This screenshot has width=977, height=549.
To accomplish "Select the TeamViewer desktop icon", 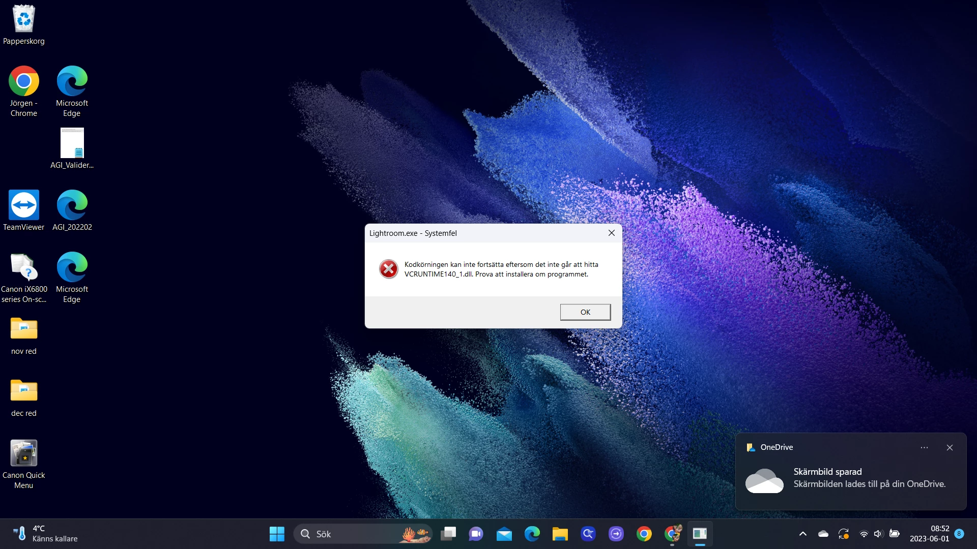I will click(x=23, y=206).
